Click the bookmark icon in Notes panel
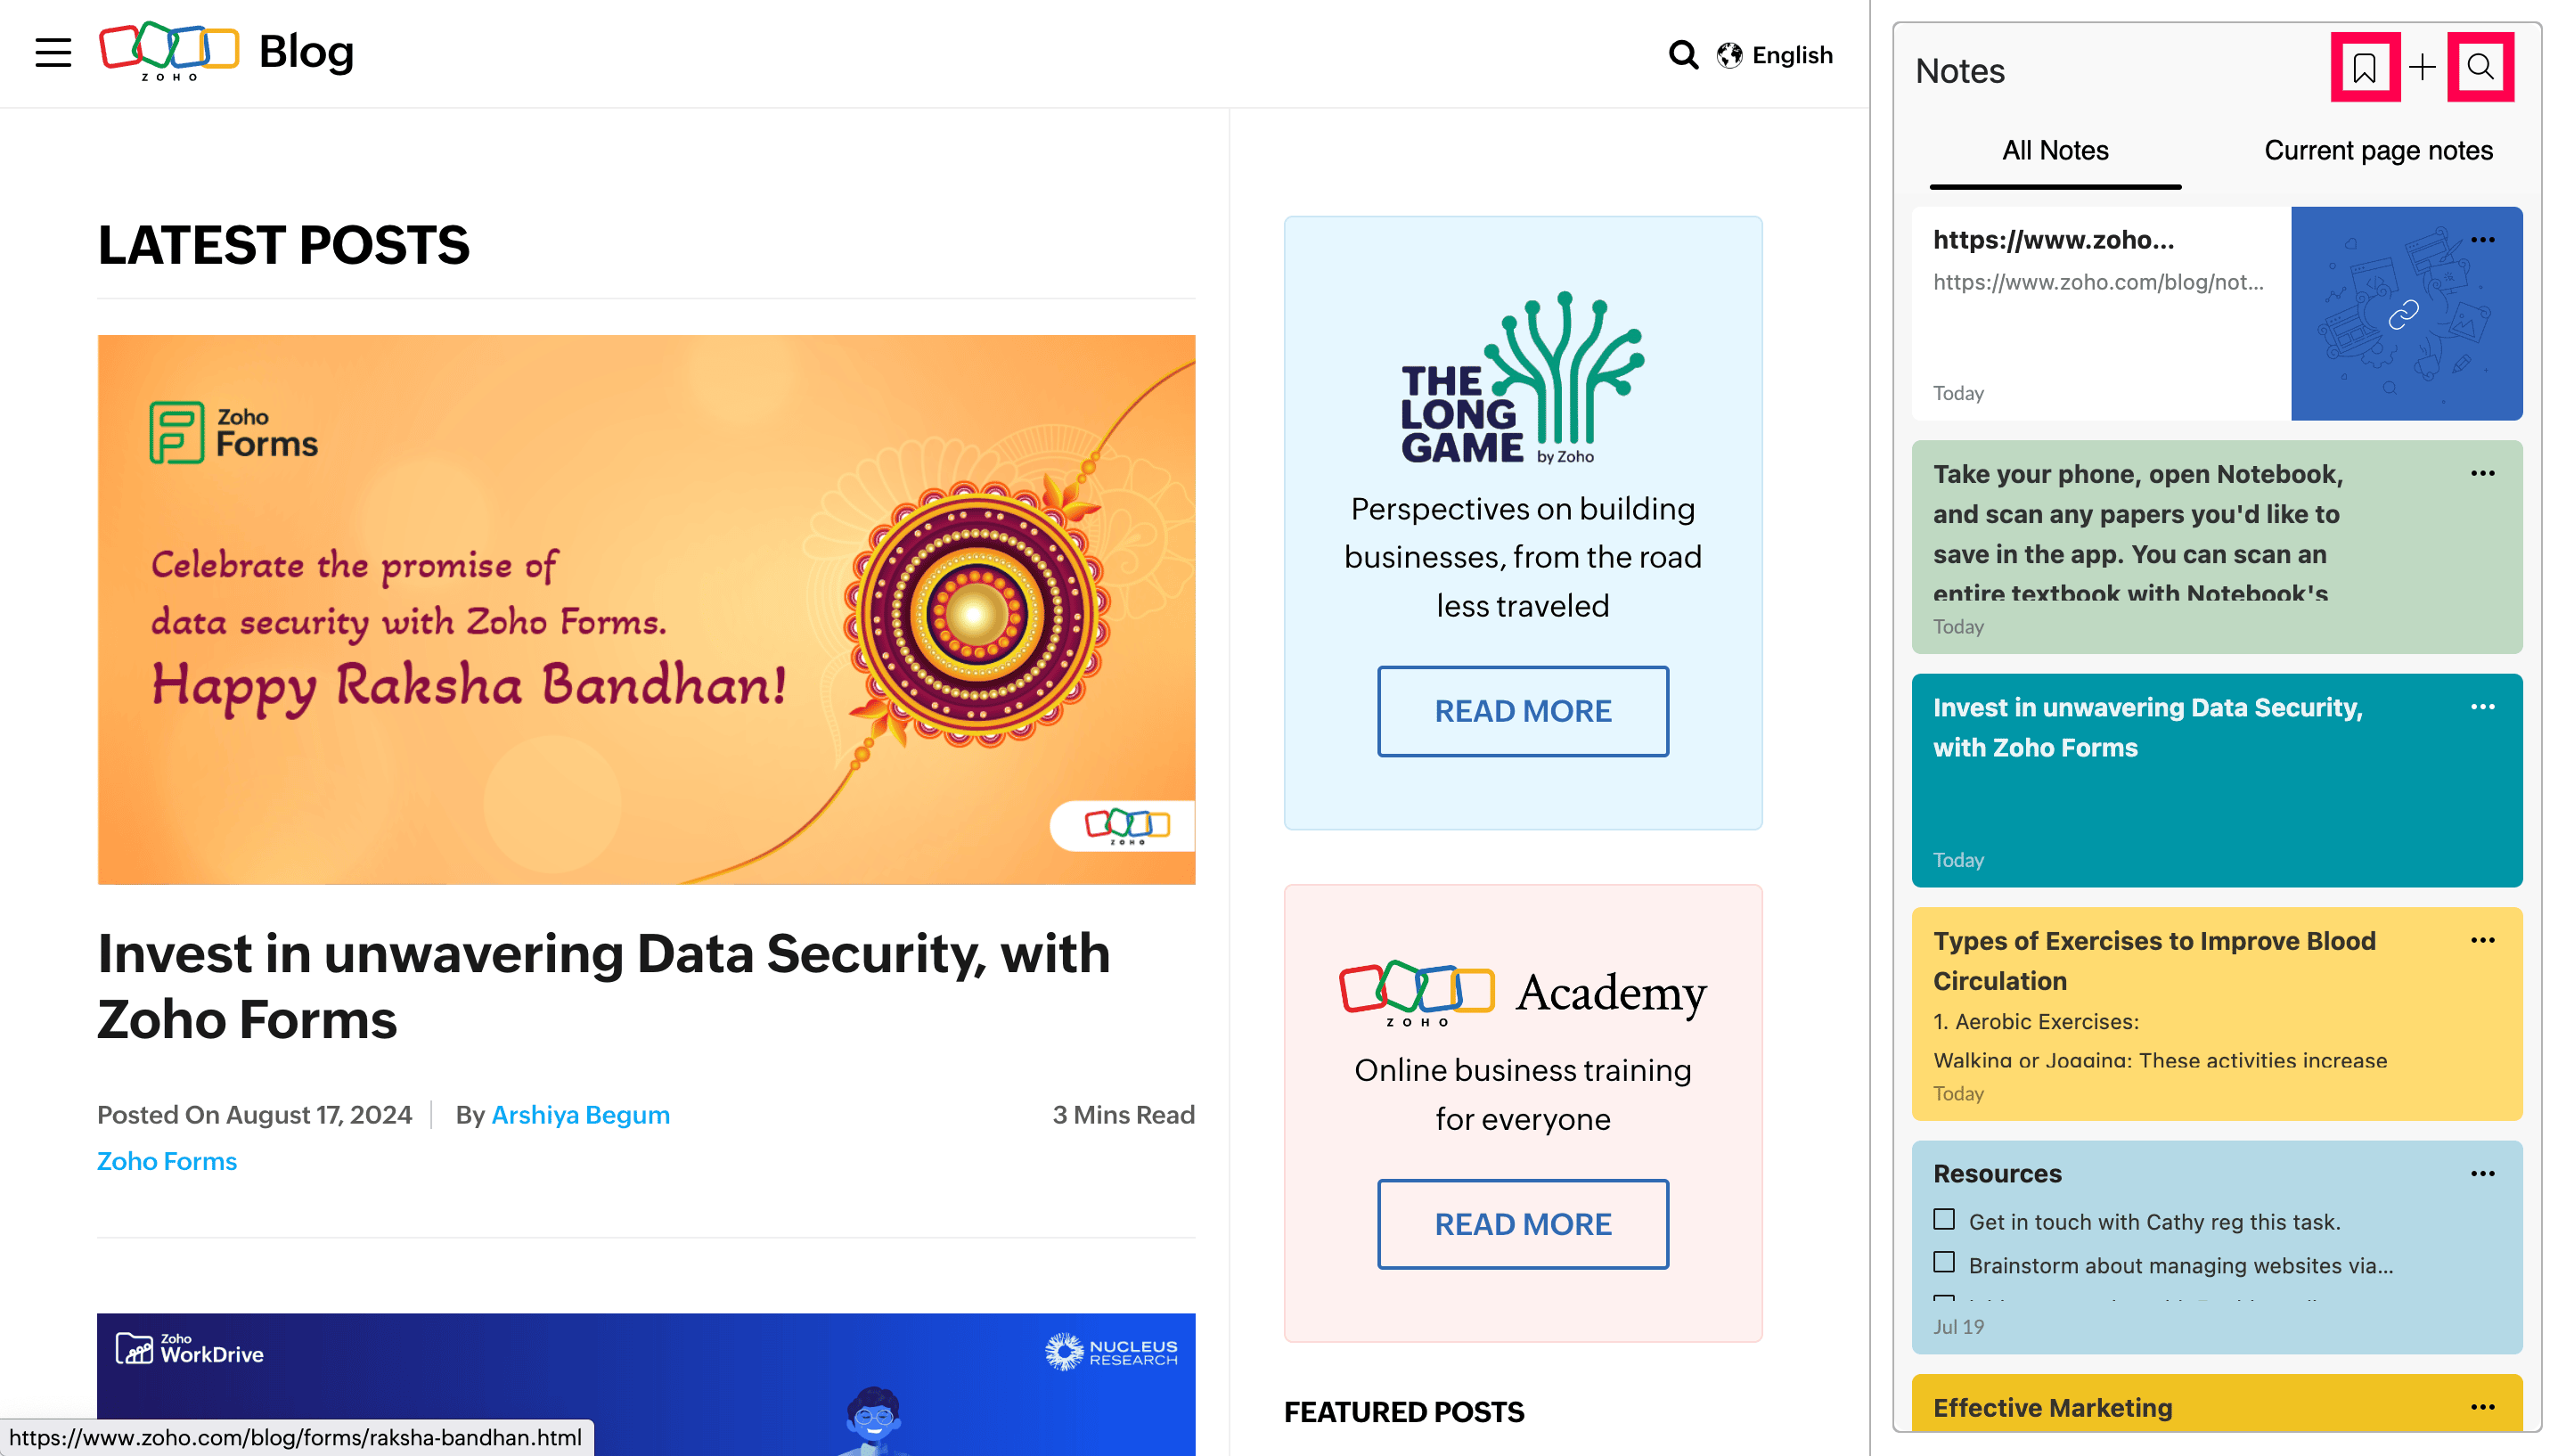This screenshot has height=1456, width=2566. (2364, 68)
